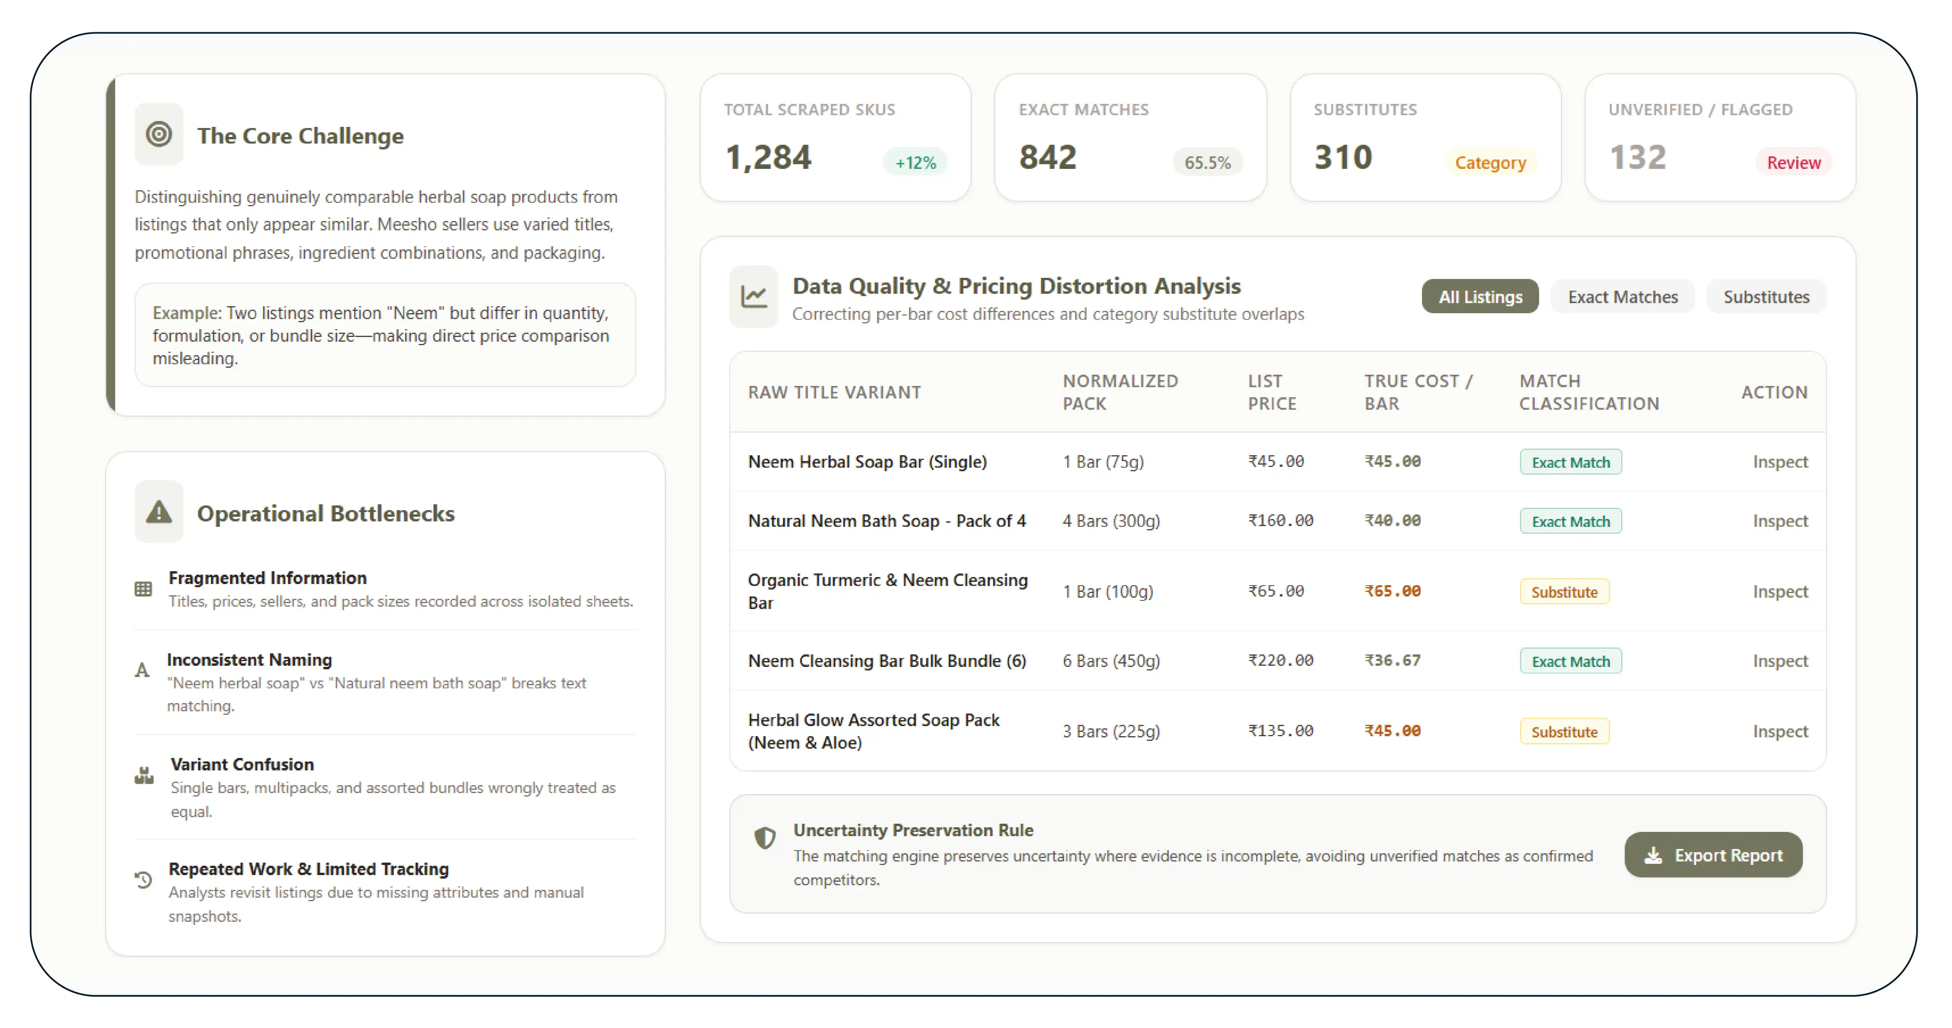Click the letter A icon by Inconsistent Naming
This screenshot has height=1028, width=1952.
click(142, 670)
